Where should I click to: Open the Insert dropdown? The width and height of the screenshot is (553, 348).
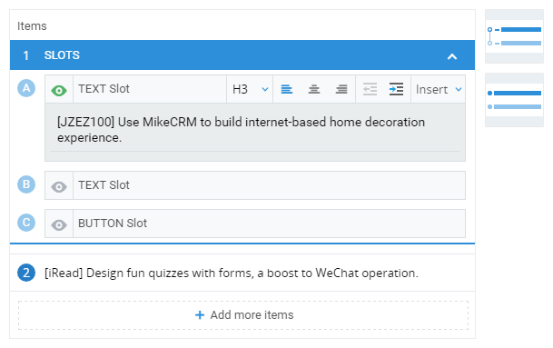(439, 89)
